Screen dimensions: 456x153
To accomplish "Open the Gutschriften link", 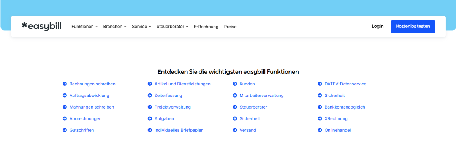I will [x=82, y=130].
